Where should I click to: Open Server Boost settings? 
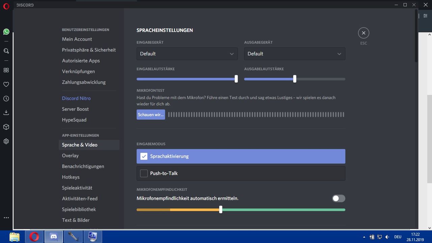75,109
